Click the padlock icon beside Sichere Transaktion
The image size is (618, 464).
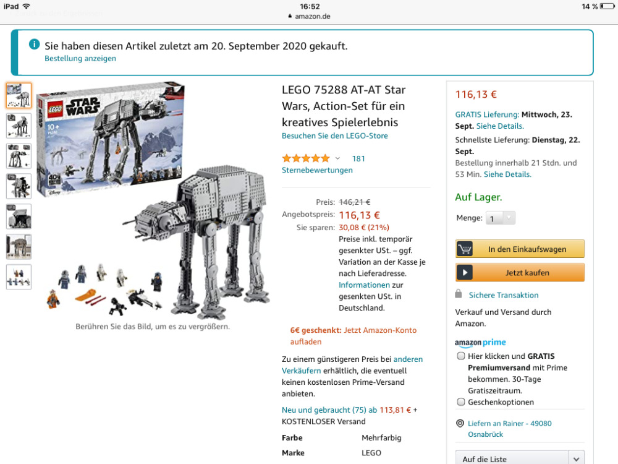458,294
